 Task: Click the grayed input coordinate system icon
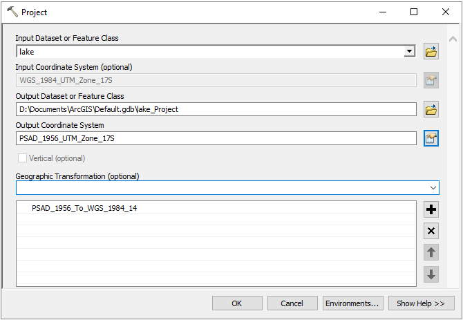(431, 80)
